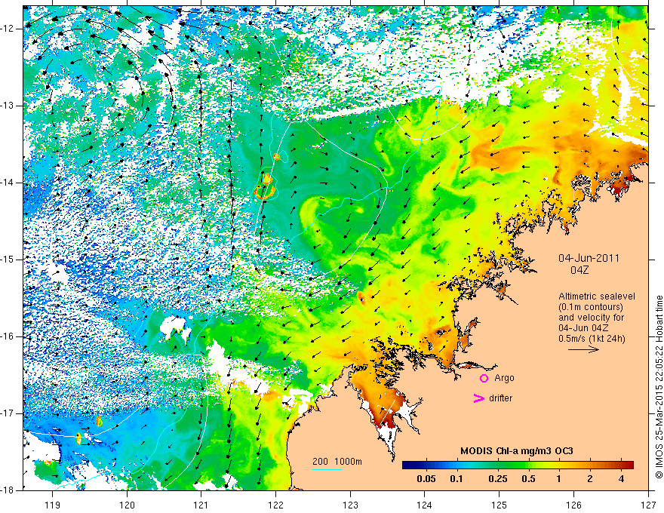Click the large orange-ringed reef near 122E, 14S
Image resolution: width=664 pixels, height=513 pixels.
[266, 186]
